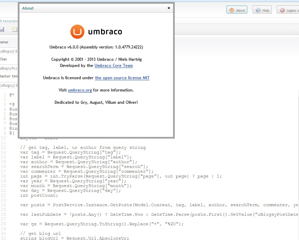The image size is (299, 240).
Task: Click line number 24 in the code gutter
Action: (x=3, y=205)
